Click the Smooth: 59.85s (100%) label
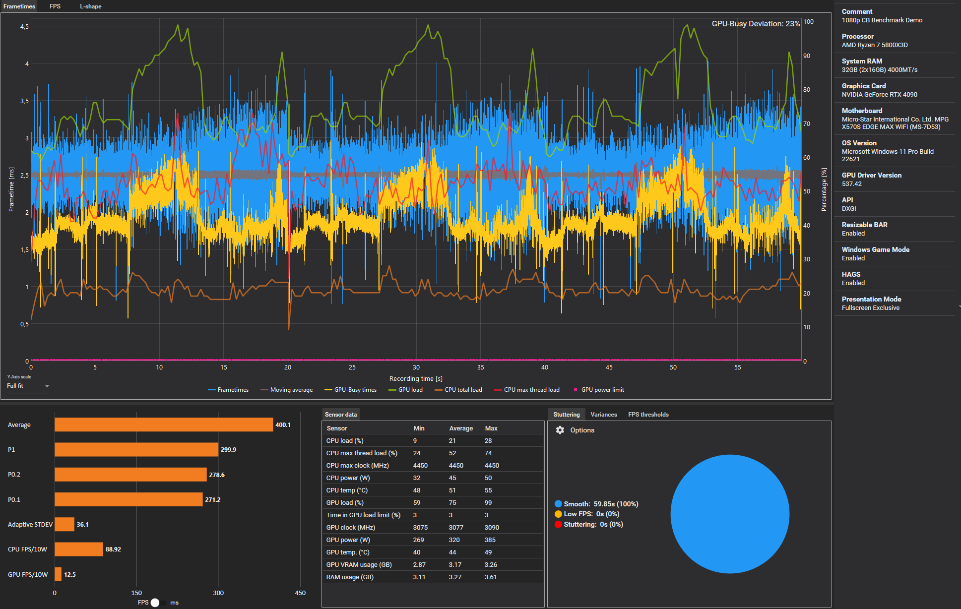This screenshot has height=609, width=961. (601, 504)
